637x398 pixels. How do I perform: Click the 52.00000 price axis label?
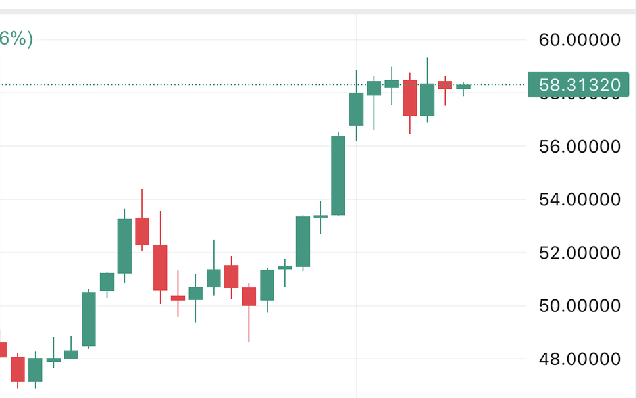[x=579, y=253]
